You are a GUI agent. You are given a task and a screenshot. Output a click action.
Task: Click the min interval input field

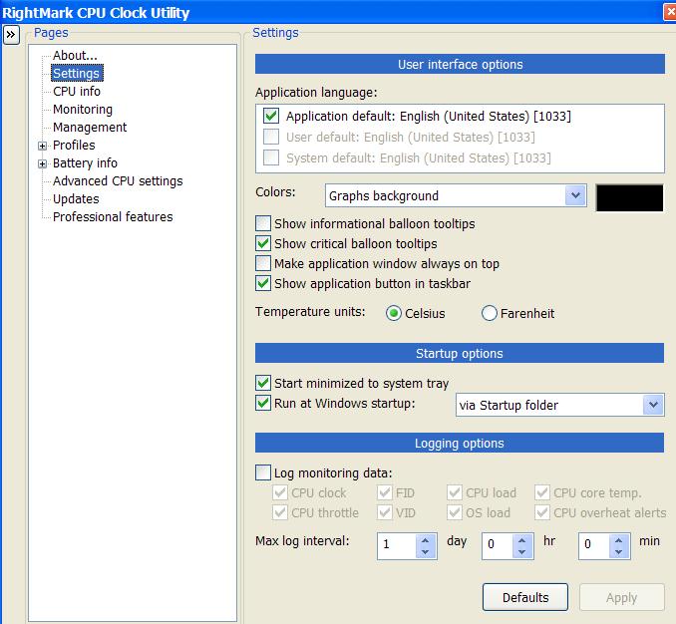(x=594, y=546)
